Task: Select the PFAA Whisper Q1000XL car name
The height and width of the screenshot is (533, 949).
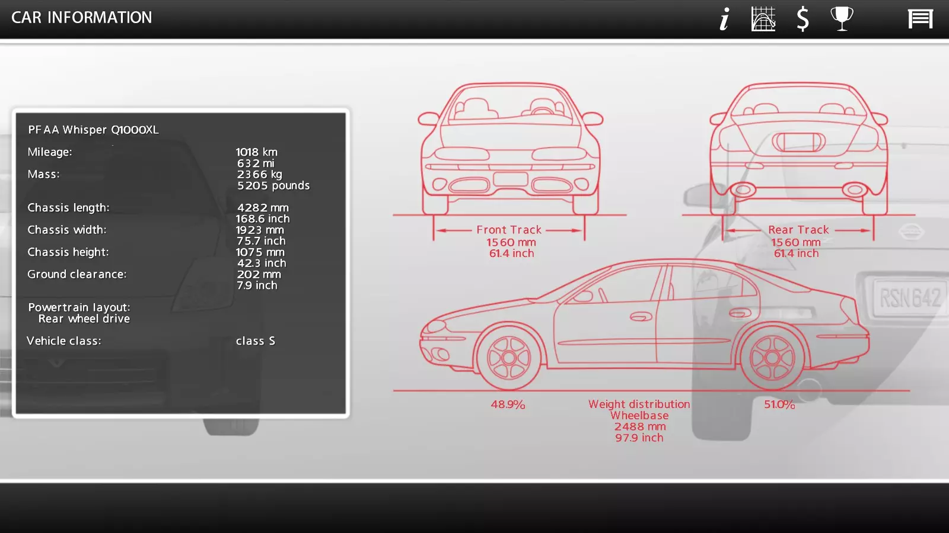Action: (93, 130)
